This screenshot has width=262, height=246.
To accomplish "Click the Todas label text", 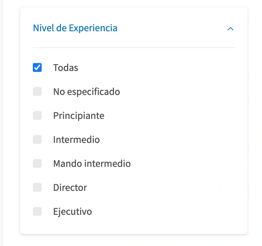I will click(x=66, y=68).
